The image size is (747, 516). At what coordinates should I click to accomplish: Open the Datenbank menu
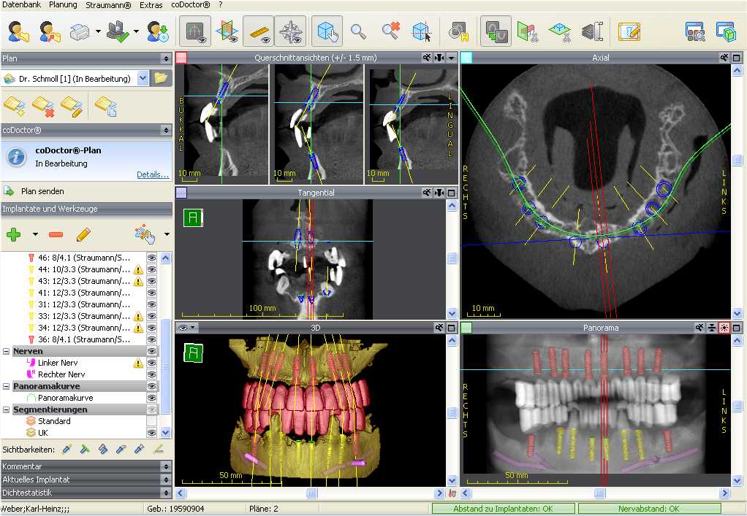pos(20,5)
